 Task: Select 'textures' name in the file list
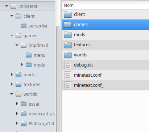(x=82, y=45)
